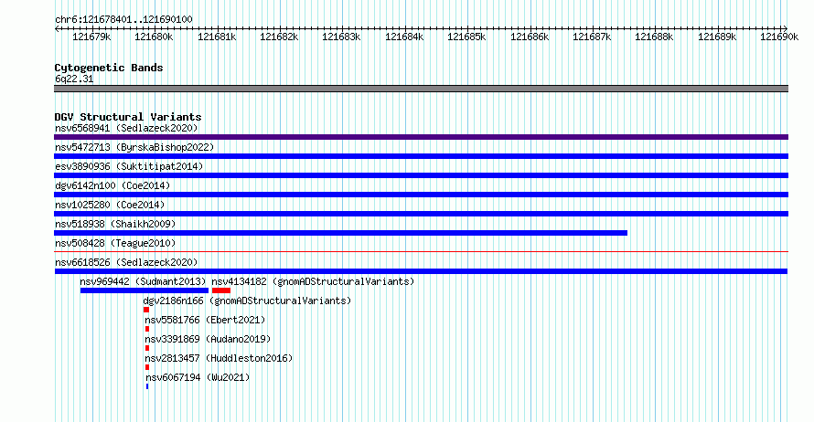
Task: Click the 121687k ruler position
Action: point(591,37)
